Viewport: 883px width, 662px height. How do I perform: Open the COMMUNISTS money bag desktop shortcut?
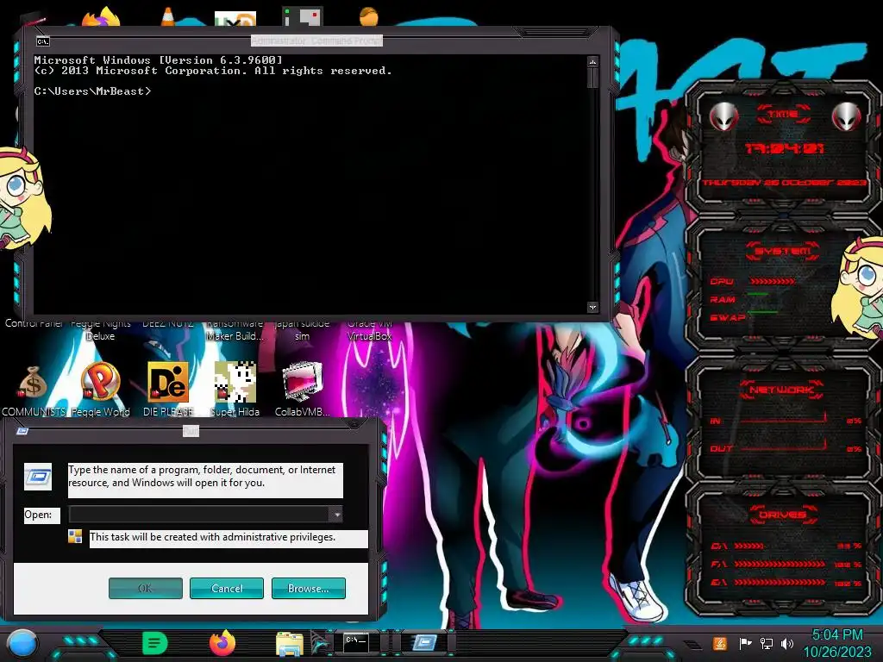point(34,390)
